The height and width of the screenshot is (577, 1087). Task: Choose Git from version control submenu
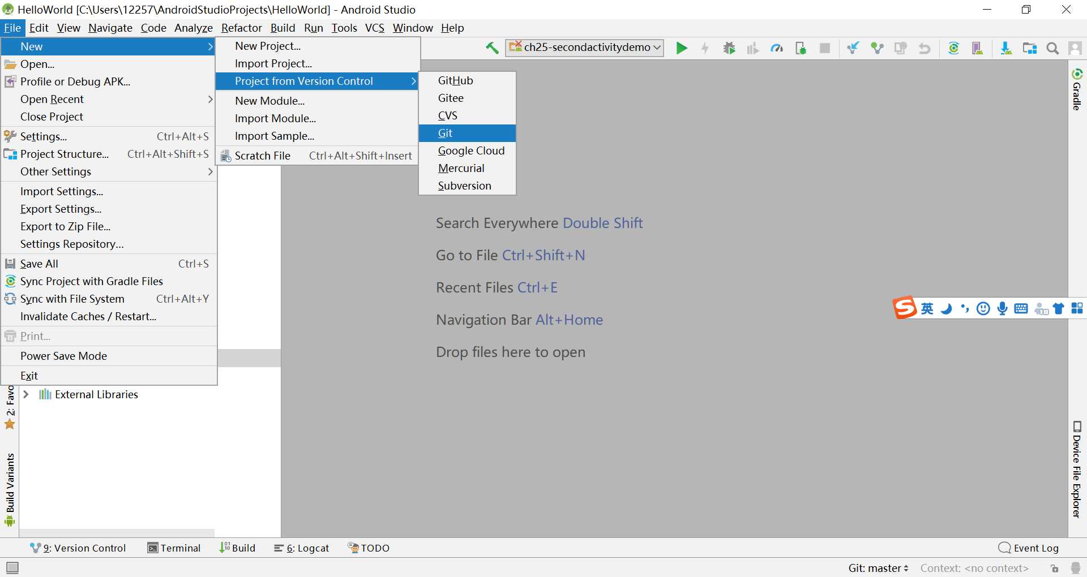(x=467, y=133)
